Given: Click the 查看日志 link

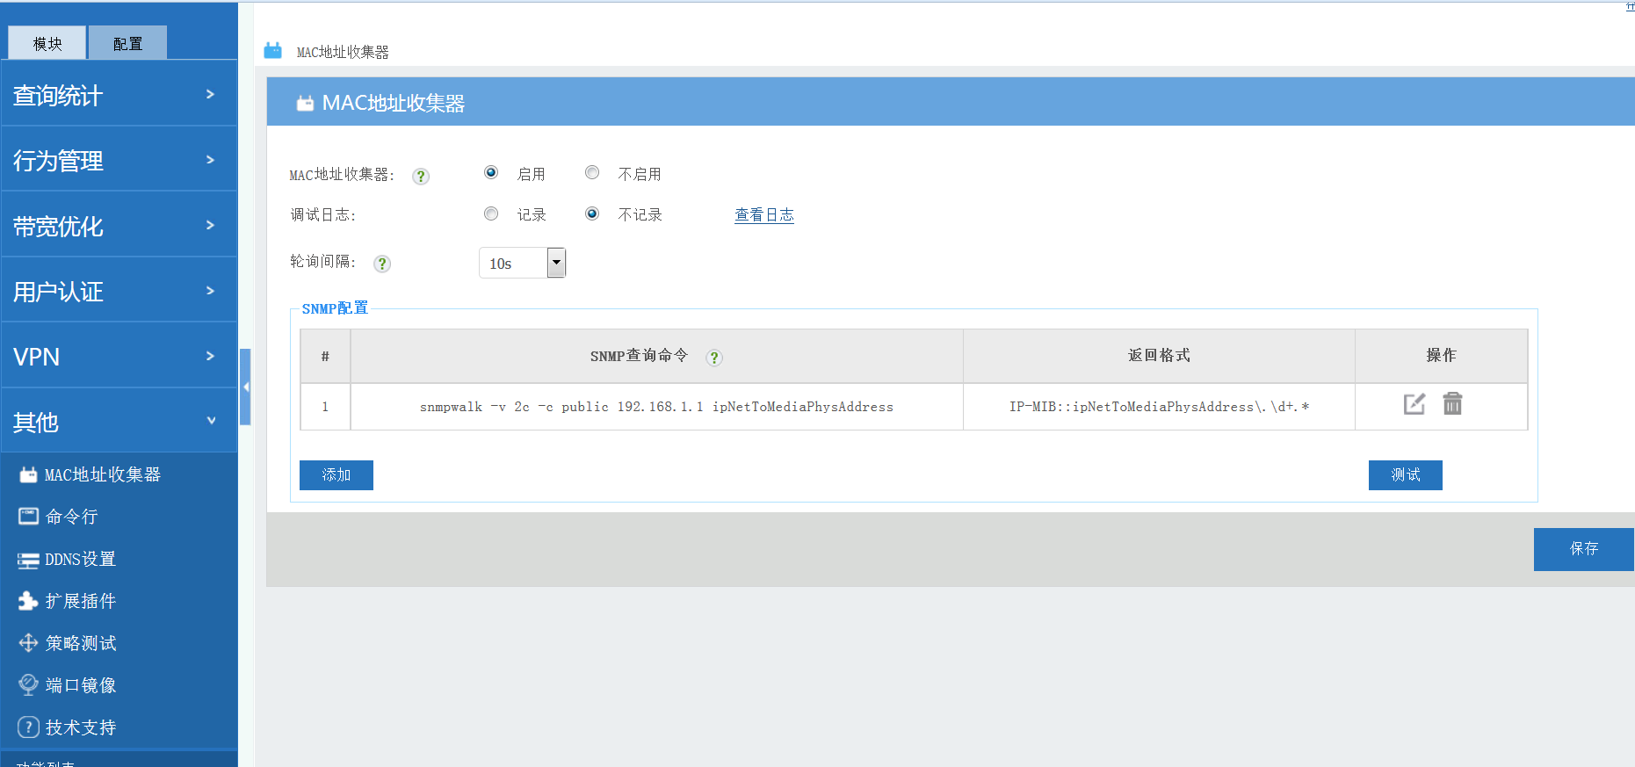Looking at the screenshot, I should click(x=763, y=215).
